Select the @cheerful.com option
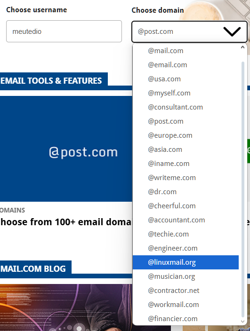Viewport: 250px width, 331px height. pyautogui.click(x=185, y=206)
